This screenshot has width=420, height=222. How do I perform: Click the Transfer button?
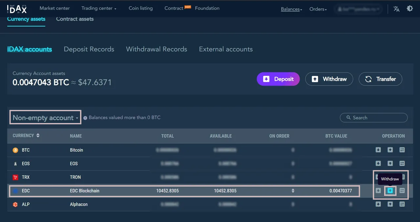[380, 79]
